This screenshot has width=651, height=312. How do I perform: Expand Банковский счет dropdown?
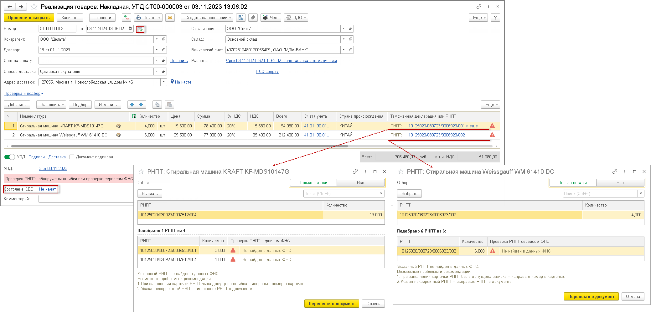344,50
